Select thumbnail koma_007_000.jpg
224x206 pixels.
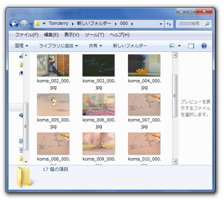tap(144, 104)
